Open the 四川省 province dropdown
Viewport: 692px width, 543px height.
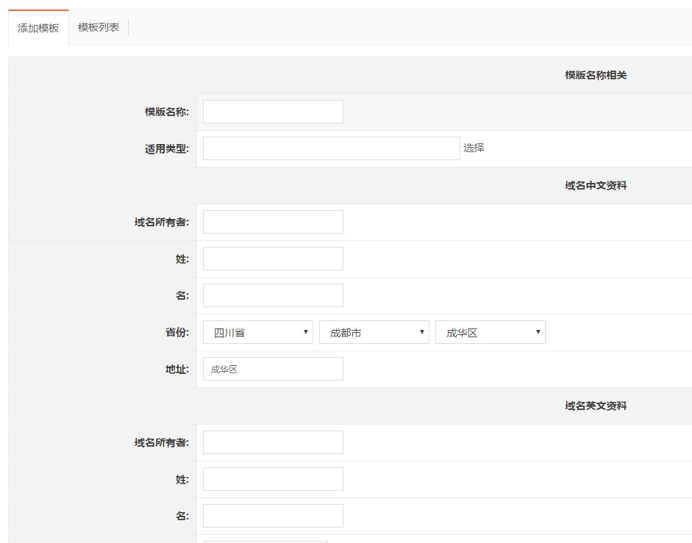click(x=257, y=332)
